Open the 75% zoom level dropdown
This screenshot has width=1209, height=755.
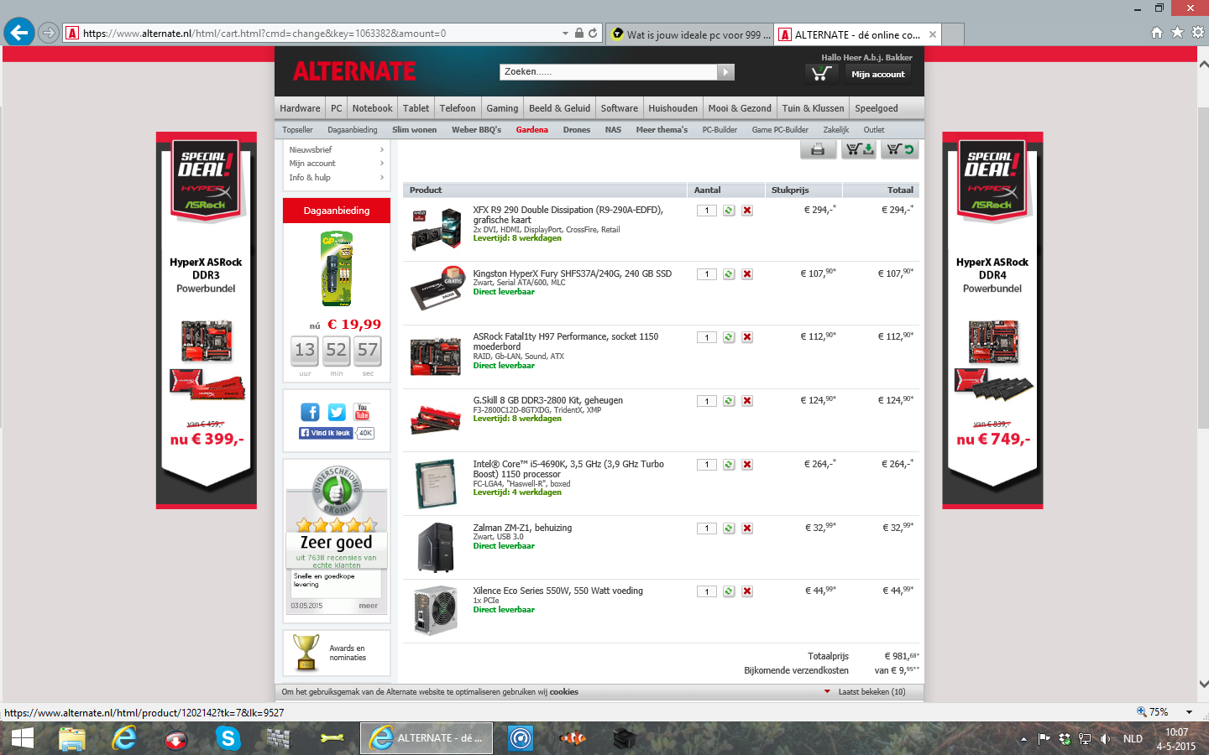(1189, 712)
